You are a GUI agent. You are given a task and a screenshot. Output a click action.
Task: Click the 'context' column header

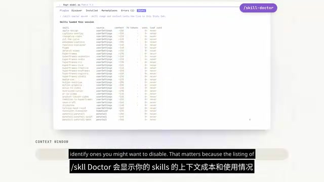click(119, 28)
